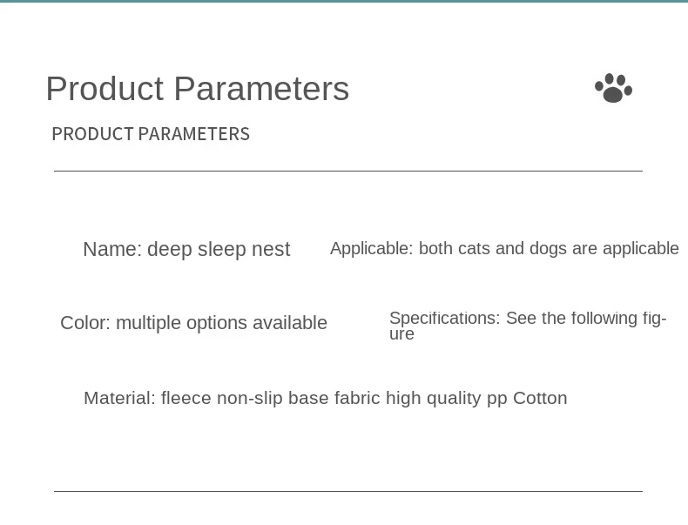Click the divider line below the subtitle

coord(348,171)
